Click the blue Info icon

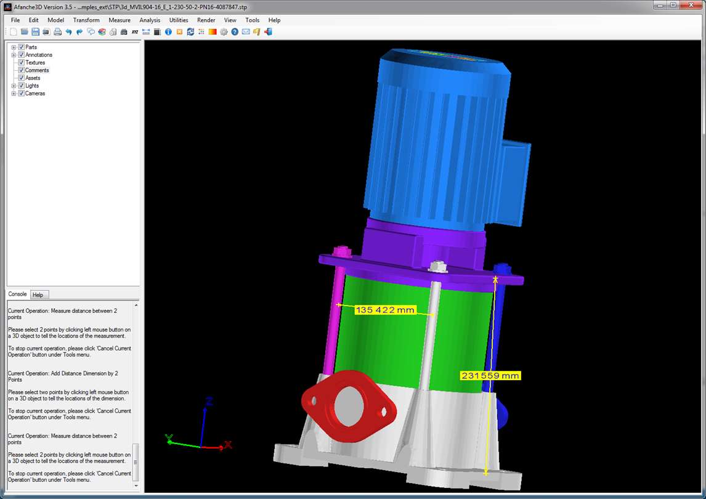[x=168, y=31]
